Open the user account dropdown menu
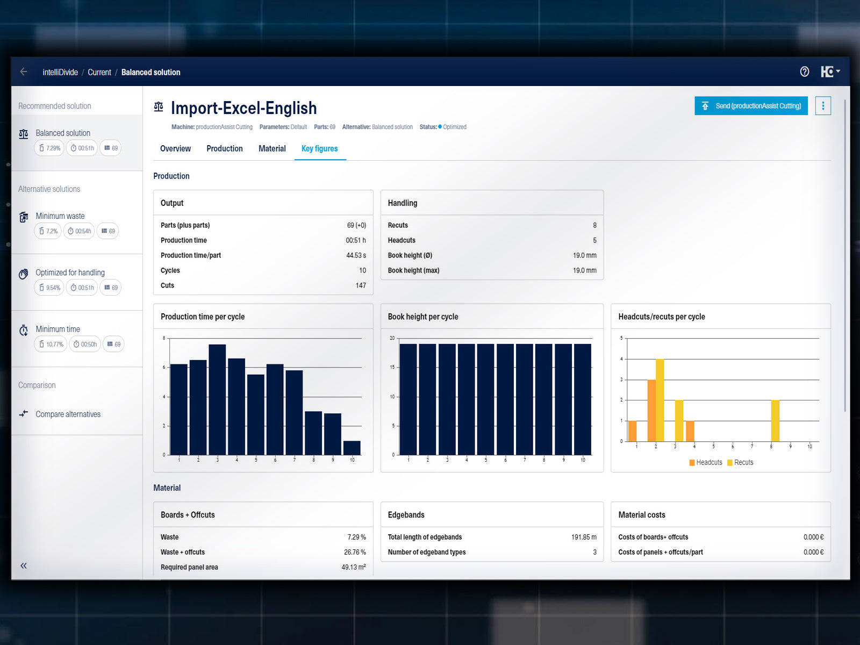This screenshot has width=860, height=645. (x=830, y=71)
